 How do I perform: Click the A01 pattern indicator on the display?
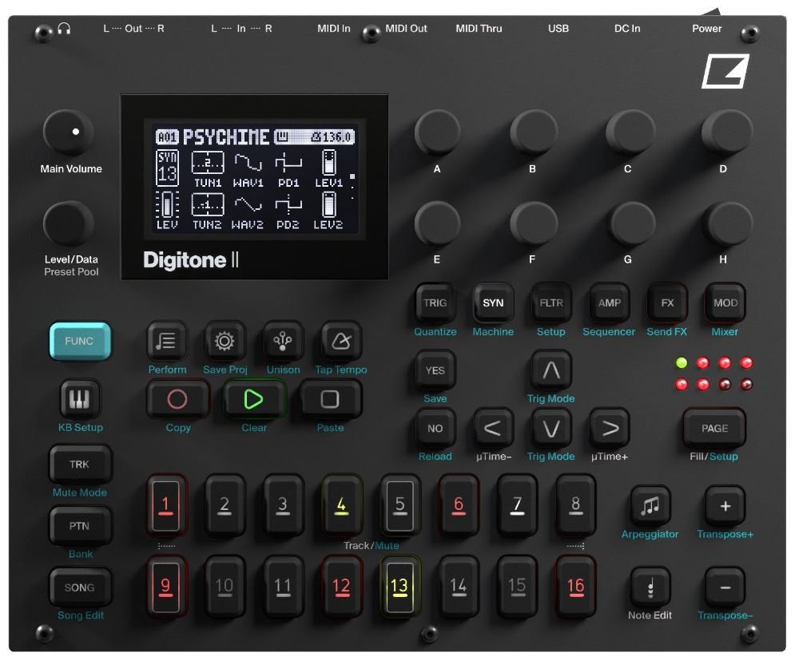pos(167,136)
